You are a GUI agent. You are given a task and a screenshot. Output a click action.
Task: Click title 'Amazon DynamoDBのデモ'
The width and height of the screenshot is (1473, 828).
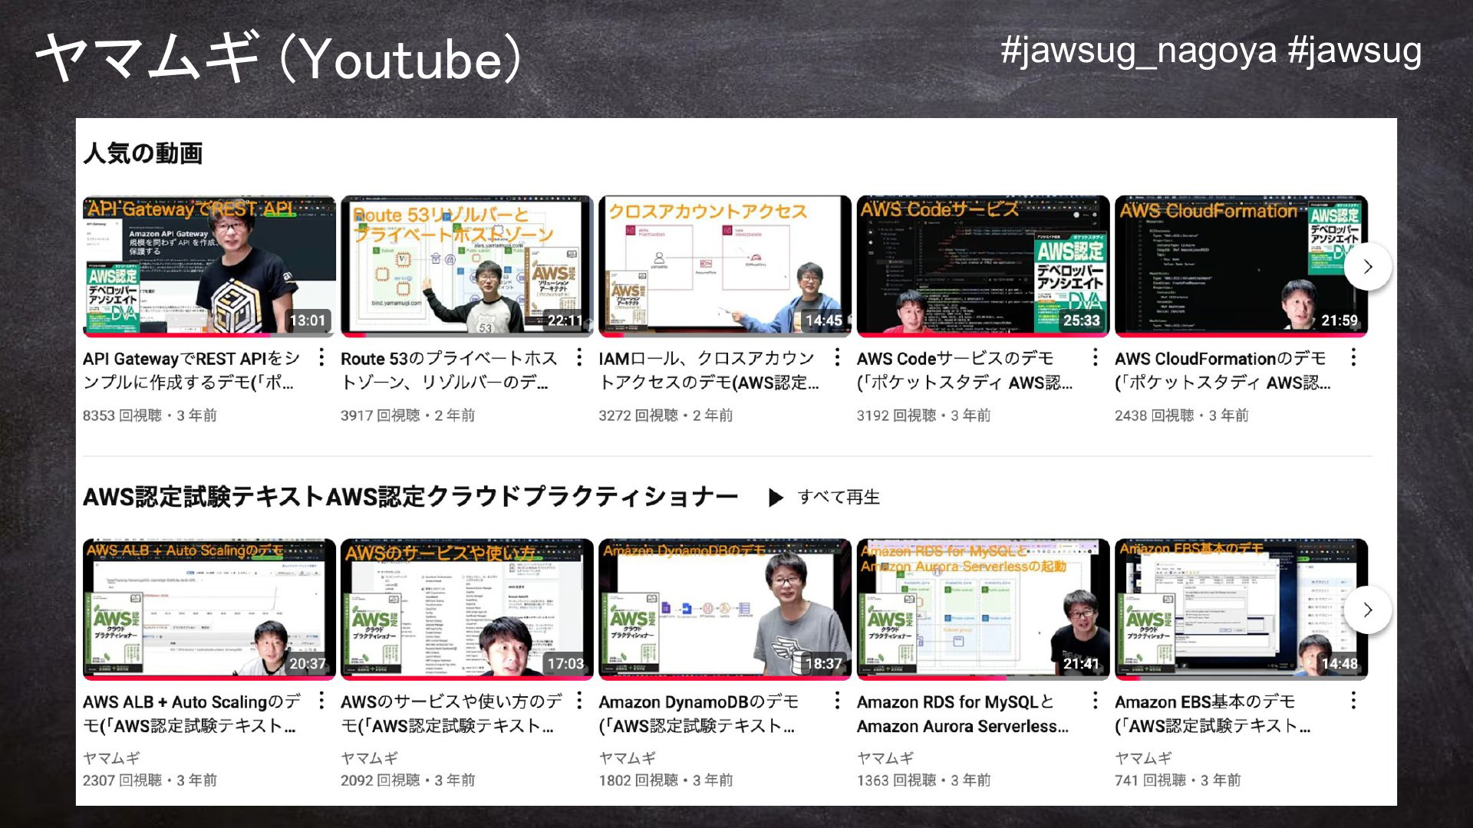[x=698, y=714]
